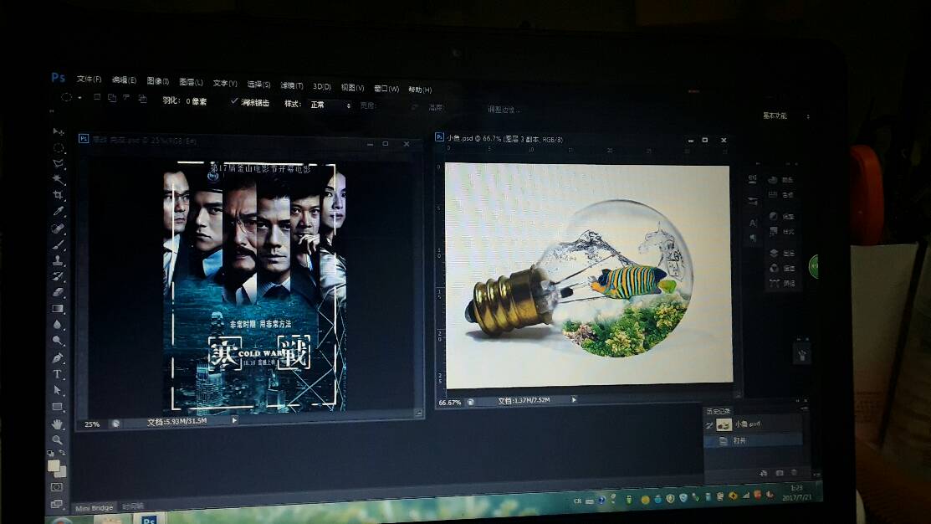
Task: Select the Hand tool
Action: click(58, 424)
